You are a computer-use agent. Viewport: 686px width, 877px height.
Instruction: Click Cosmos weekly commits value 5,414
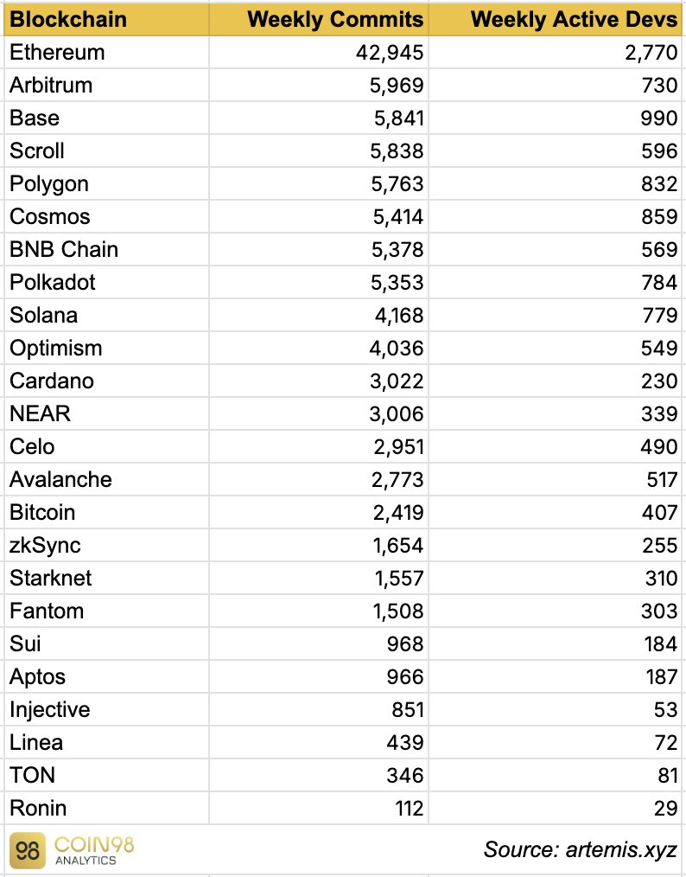[x=394, y=216]
